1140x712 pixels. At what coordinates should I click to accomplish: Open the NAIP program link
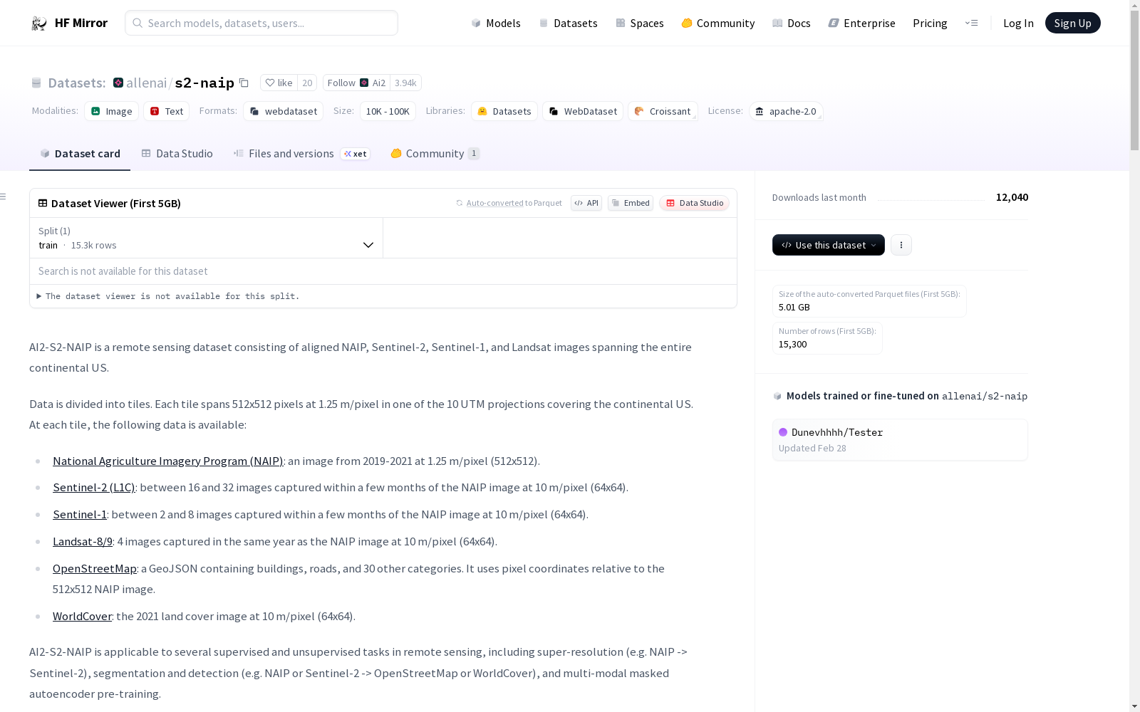(167, 461)
